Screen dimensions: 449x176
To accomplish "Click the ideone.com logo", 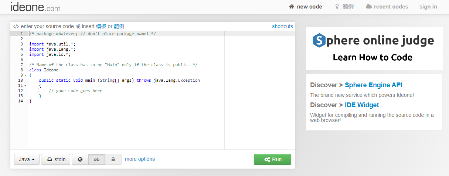I will tap(35, 7).
